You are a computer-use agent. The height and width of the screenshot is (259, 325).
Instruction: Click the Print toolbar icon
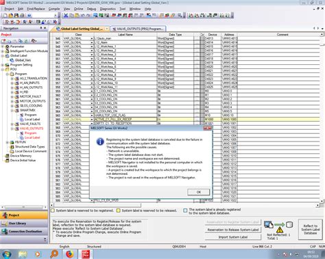coord(22,16)
